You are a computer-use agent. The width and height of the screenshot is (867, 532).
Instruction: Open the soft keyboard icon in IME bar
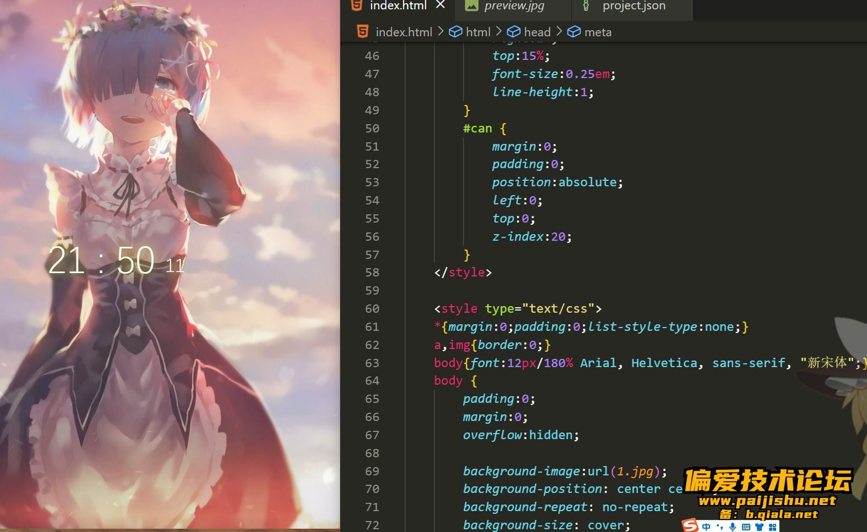746,527
